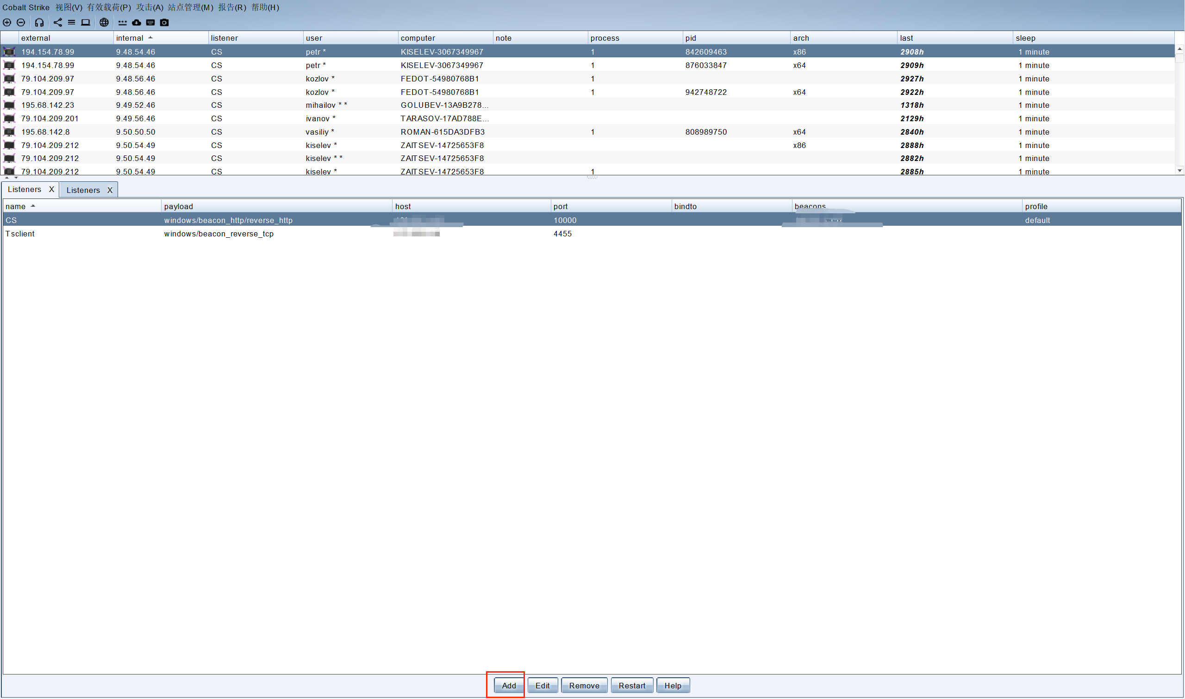The image size is (1185, 699).
Task: Open downloads with the cloud icon
Action: point(137,23)
